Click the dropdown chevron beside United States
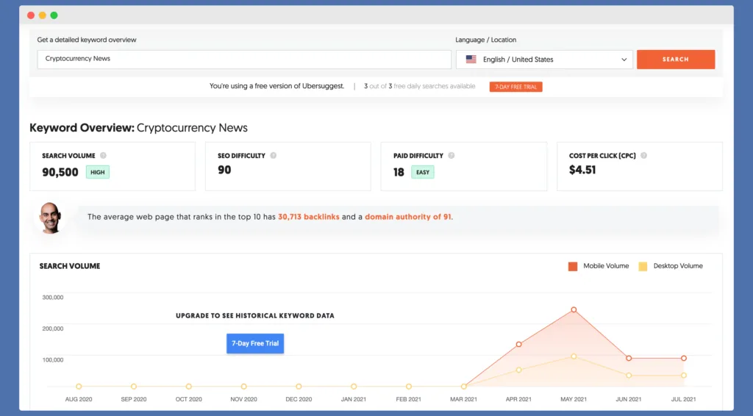The image size is (753, 416). [624, 60]
